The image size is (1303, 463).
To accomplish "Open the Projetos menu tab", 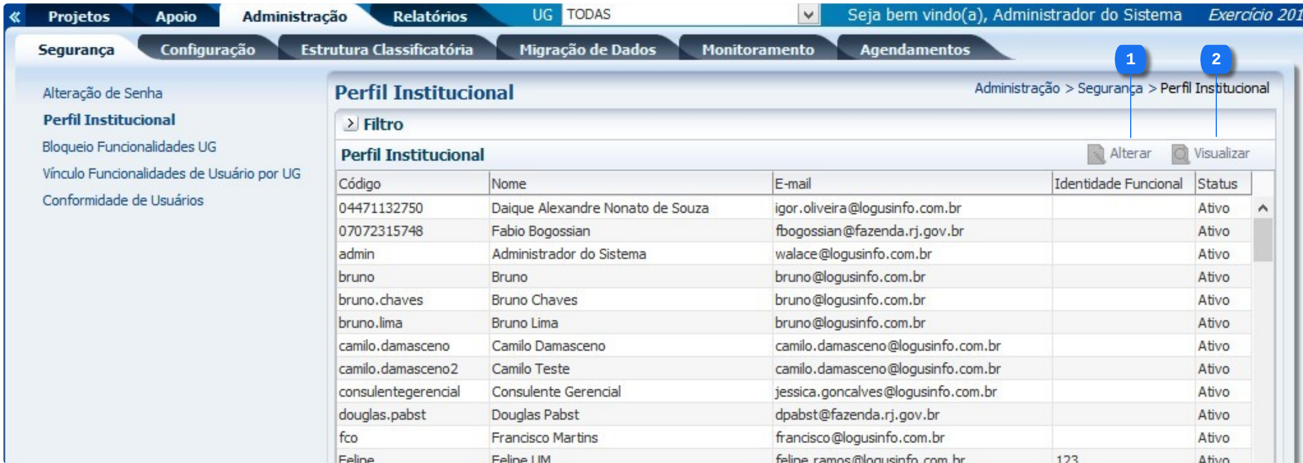I will click(79, 17).
